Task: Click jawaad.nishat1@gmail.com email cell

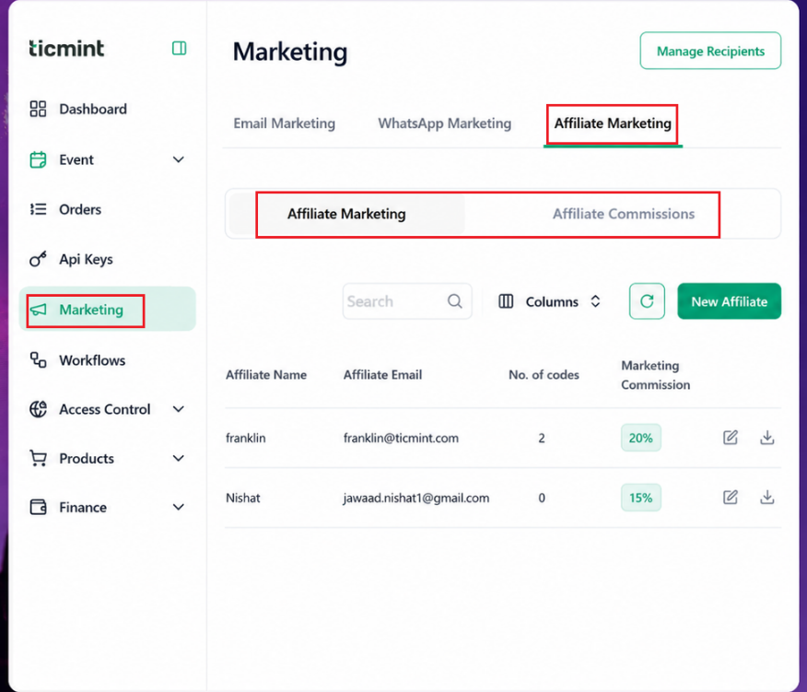Action: [x=416, y=498]
